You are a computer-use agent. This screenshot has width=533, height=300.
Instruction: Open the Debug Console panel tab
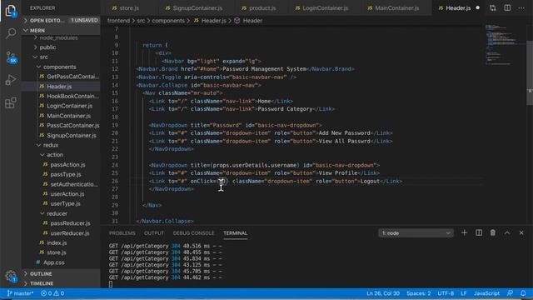pyautogui.click(x=193, y=233)
